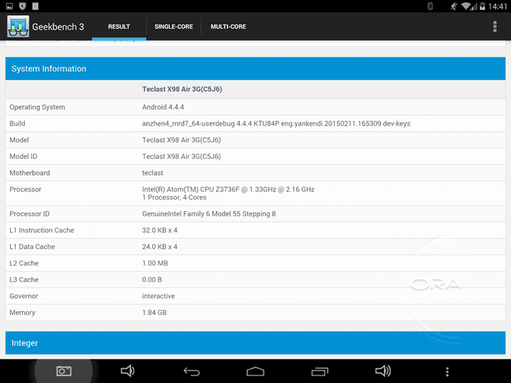Tap the clock showing 14:41
This screenshot has width=511, height=383.
(497, 6)
